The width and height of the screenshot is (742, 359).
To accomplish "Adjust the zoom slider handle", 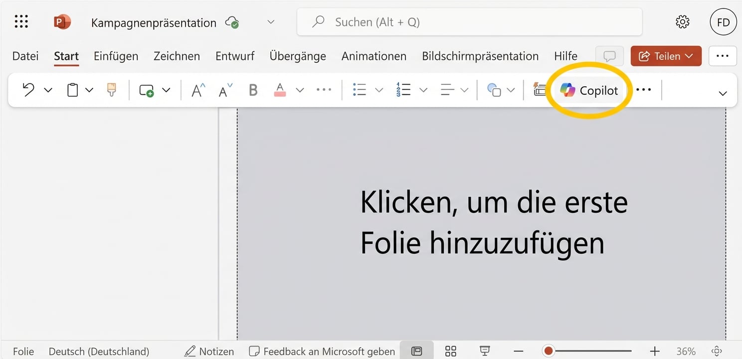I will pyautogui.click(x=549, y=351).
